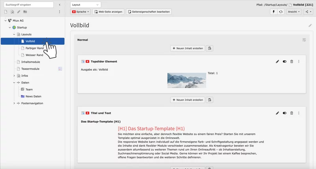Click the link page icon above the tree
This screenshot has width=316, height=169.
(x=19, y=12)
